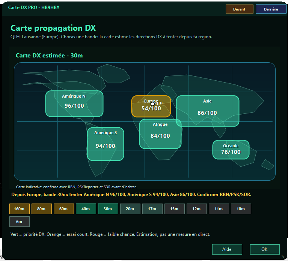Click the Devant button

click(x=239, y=9)
